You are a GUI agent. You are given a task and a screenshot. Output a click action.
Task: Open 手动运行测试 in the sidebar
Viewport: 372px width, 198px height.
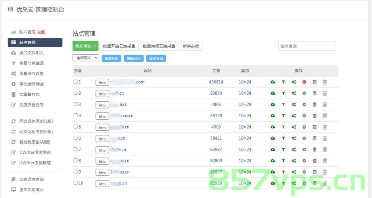pos(31,84)
